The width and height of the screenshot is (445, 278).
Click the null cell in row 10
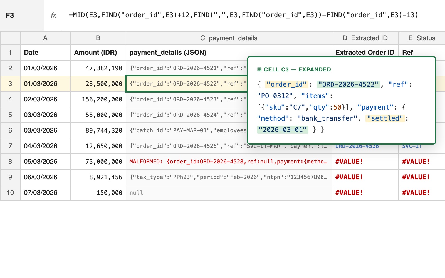(x=136, y=193)
